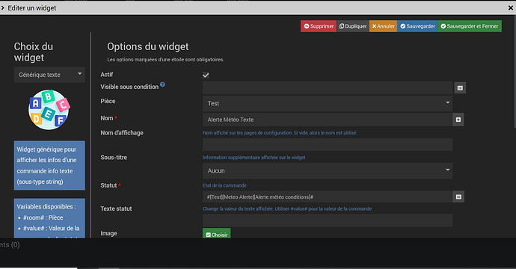Click the Choisir image button

click(x=217, y=234)
